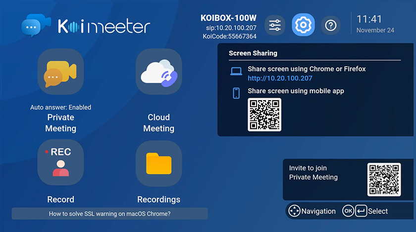Click the mobile app screen sharing QR code
The height and width of the screenshot is (232, 416).
pos(264,115)
